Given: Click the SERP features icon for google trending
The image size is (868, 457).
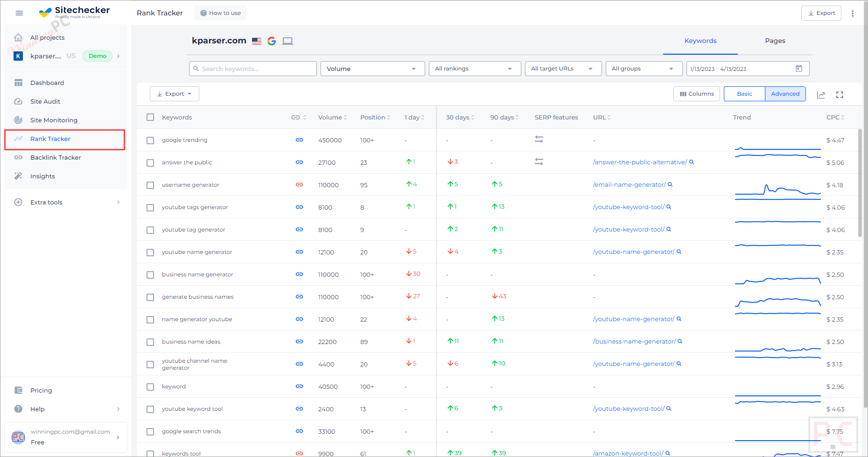Looking at the screenshot, I should 539,139.
